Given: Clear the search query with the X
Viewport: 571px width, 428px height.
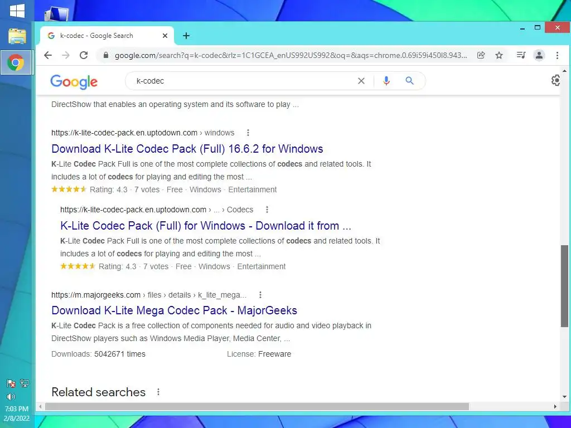Looking at the screenshot, I should click(x=361, y=81).
